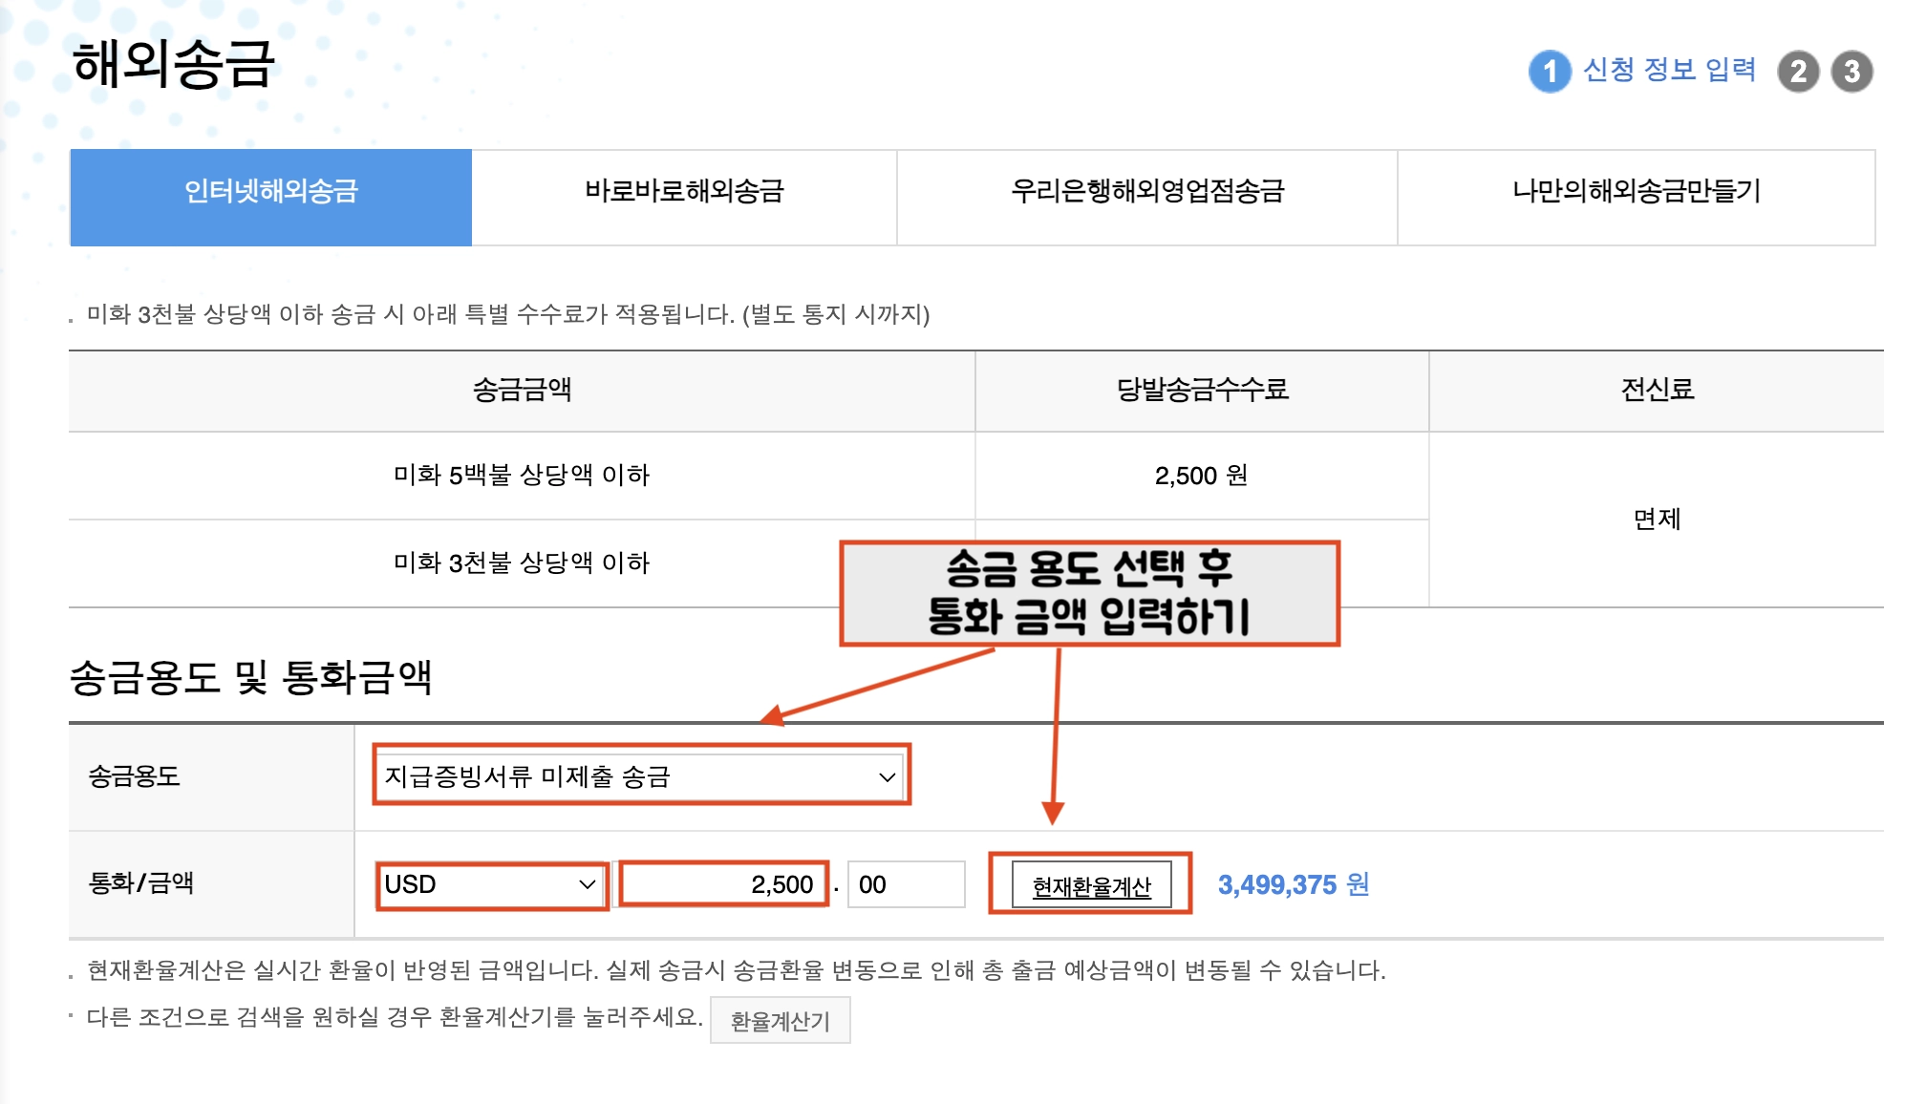The height and width of the screenshot is (1104, 1905).
Task: Select the 송금금액 column header
Action: coord(522,390)
